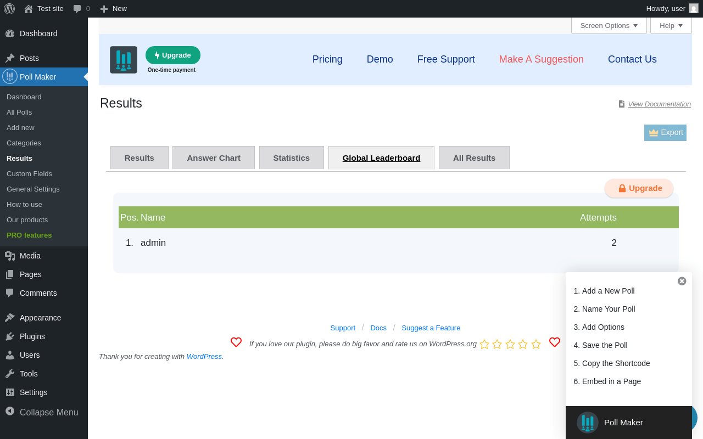
Task: Open the Statistics tab
Action: click(292, 158)
